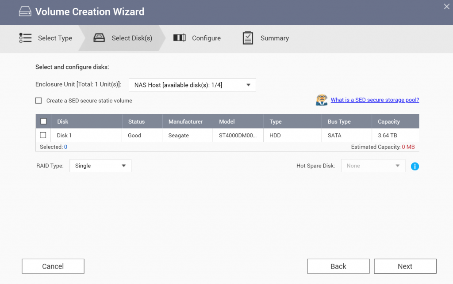Open the Enclosure Unit dropdown
Viewport: 453px width, 284px height.
click(x=192, y=84)
